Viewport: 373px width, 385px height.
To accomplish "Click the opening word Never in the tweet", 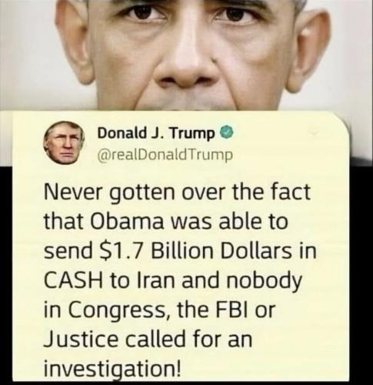I will pyautogui.click(x=72, y=192).
